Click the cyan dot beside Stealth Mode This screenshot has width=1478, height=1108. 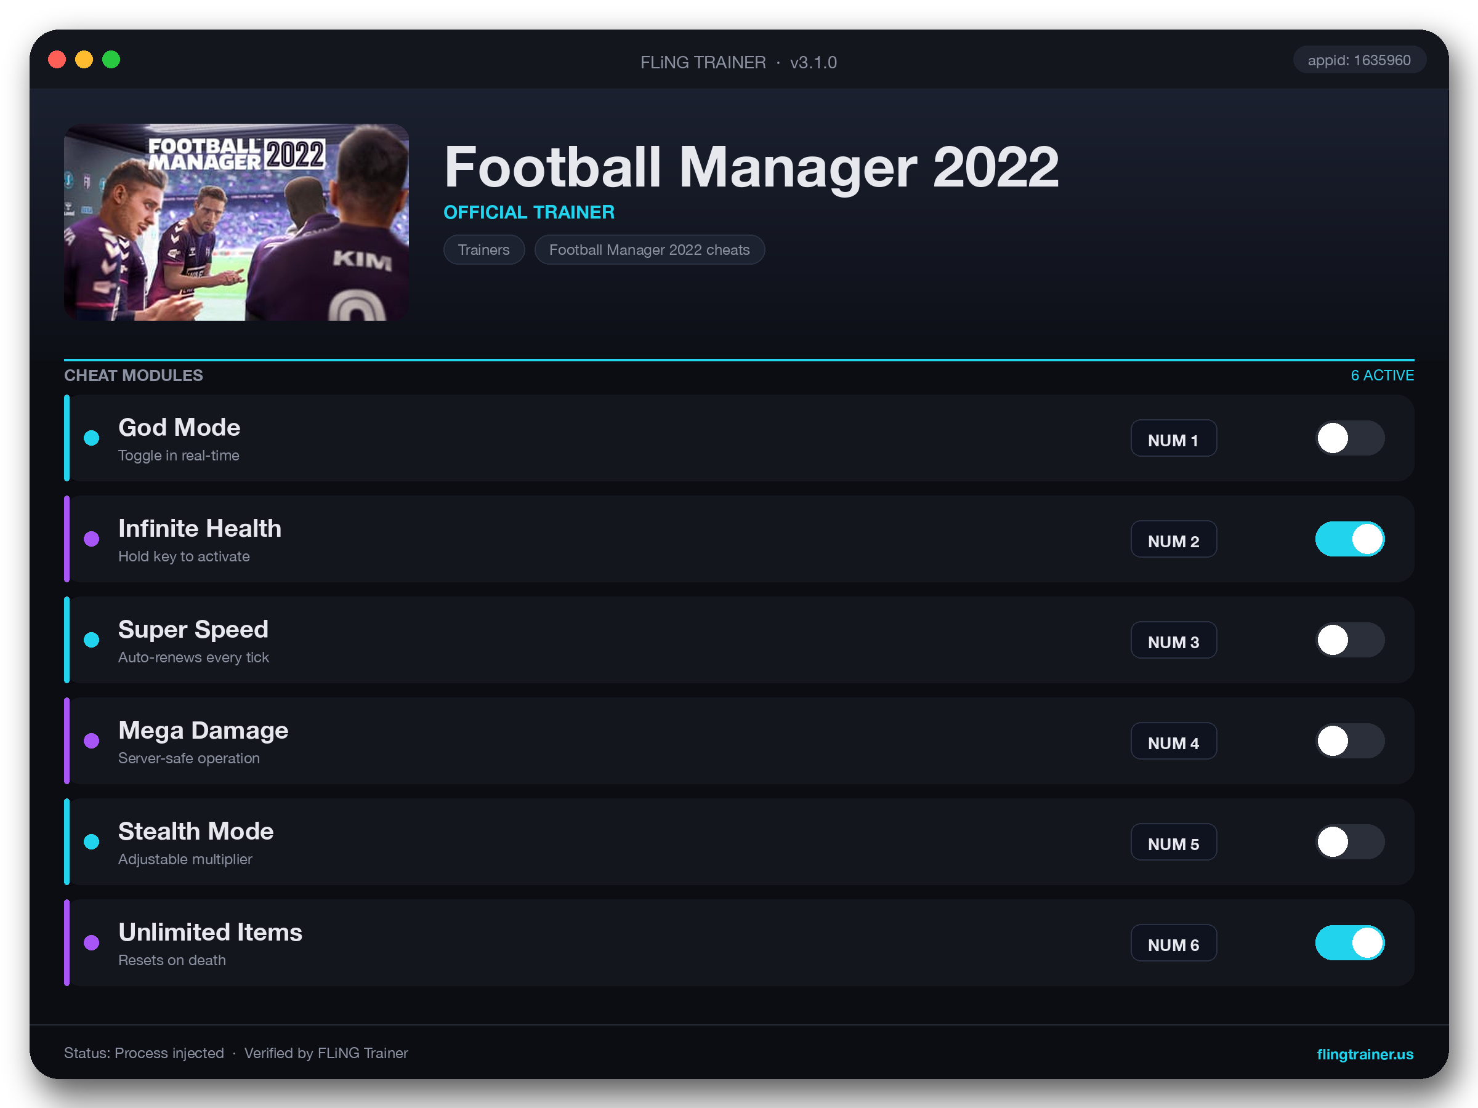pyautogui.click(x=92, y=841)
